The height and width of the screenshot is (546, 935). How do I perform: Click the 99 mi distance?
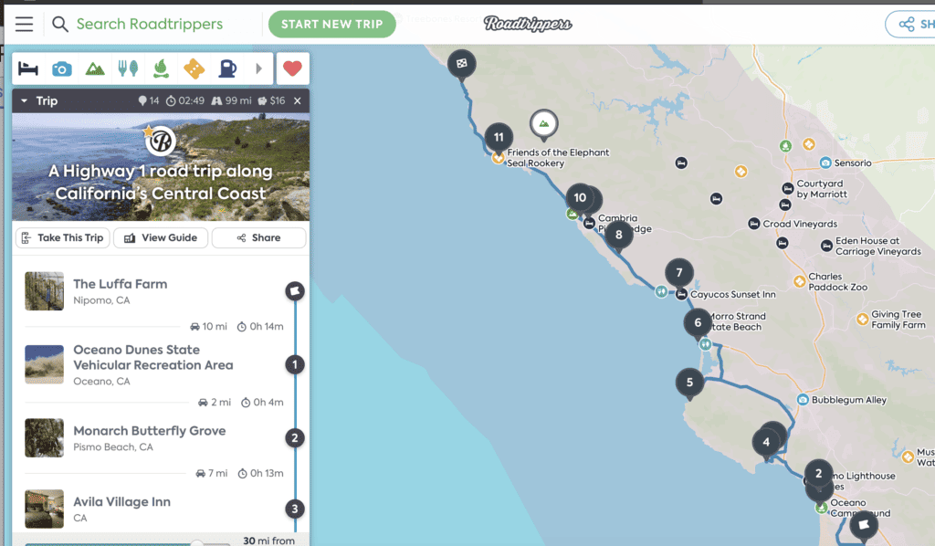pyautogui.click(x=231, y=100)
